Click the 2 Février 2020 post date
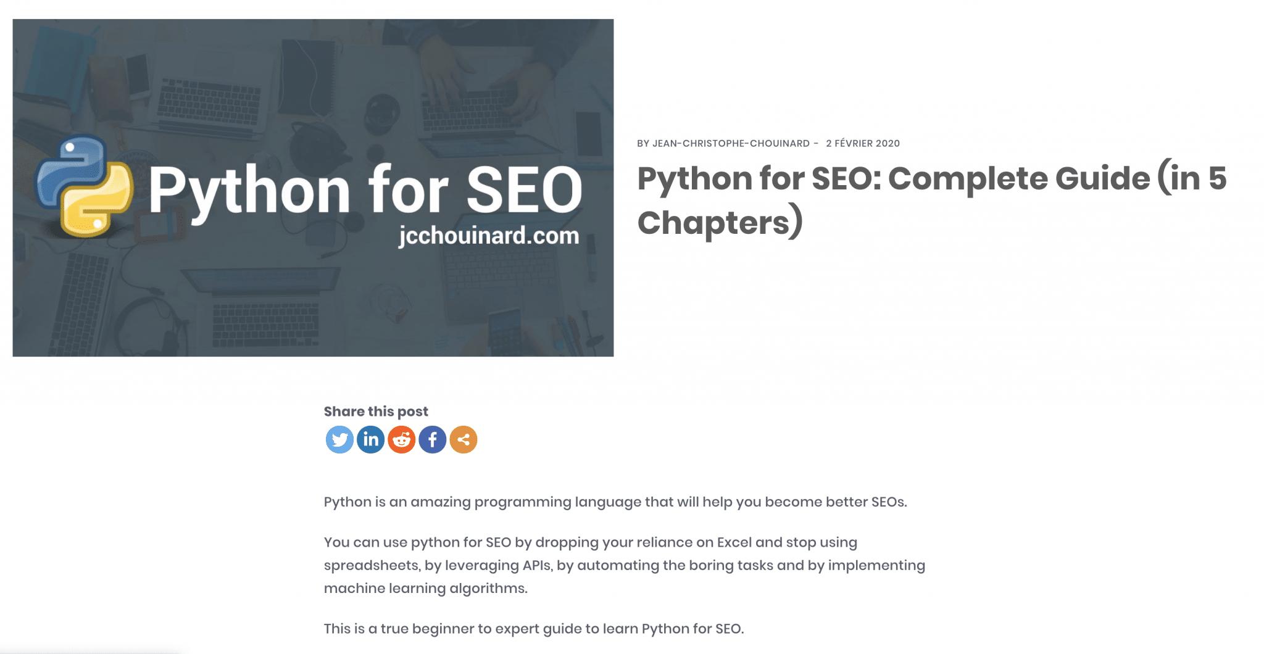1264x654 pixels. (863, 143)
